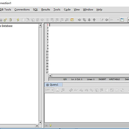Viewport: 129px width, 129px height.
Task: Click the left arrow icon beside On dropdown
Action: coord(107,20)
